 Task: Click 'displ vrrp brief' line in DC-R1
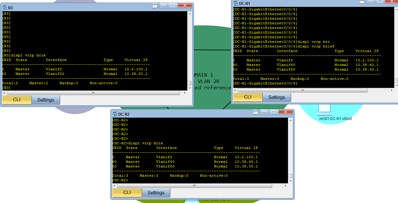[x=284, y=46]
